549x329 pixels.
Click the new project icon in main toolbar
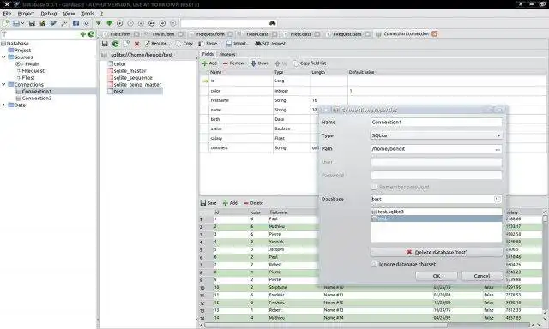pos(5,23)
